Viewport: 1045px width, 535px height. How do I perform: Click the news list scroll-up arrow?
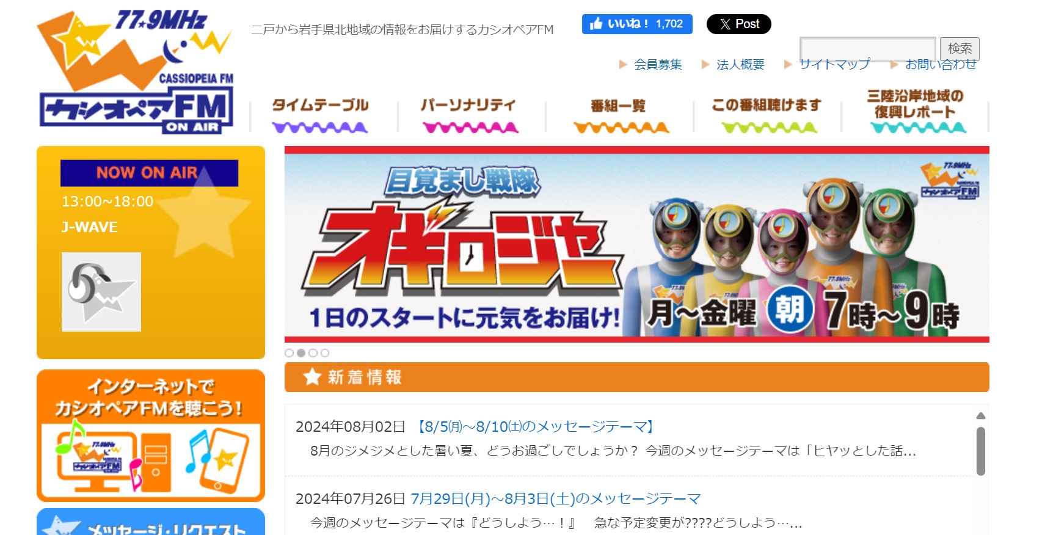pos(981,416)
